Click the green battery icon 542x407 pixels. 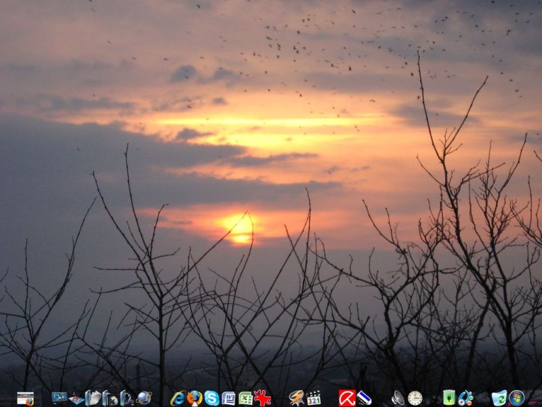(x=449, y=398)
